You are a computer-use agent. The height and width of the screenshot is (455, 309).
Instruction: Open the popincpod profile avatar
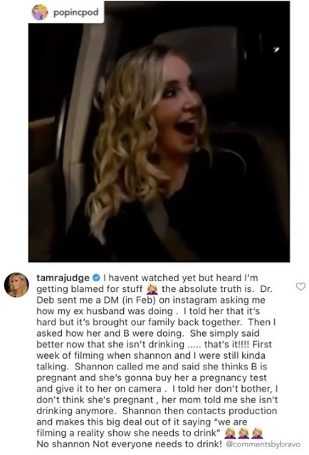pos(40,12)
